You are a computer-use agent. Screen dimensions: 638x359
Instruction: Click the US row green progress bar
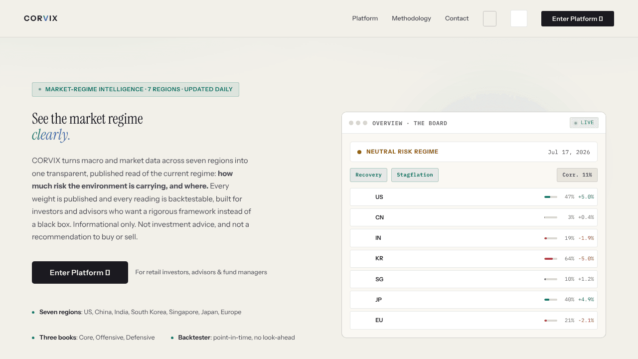click(551, 197)
